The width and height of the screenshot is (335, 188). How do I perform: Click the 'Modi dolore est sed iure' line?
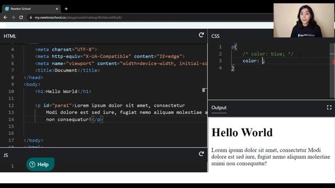pos(126,112)
